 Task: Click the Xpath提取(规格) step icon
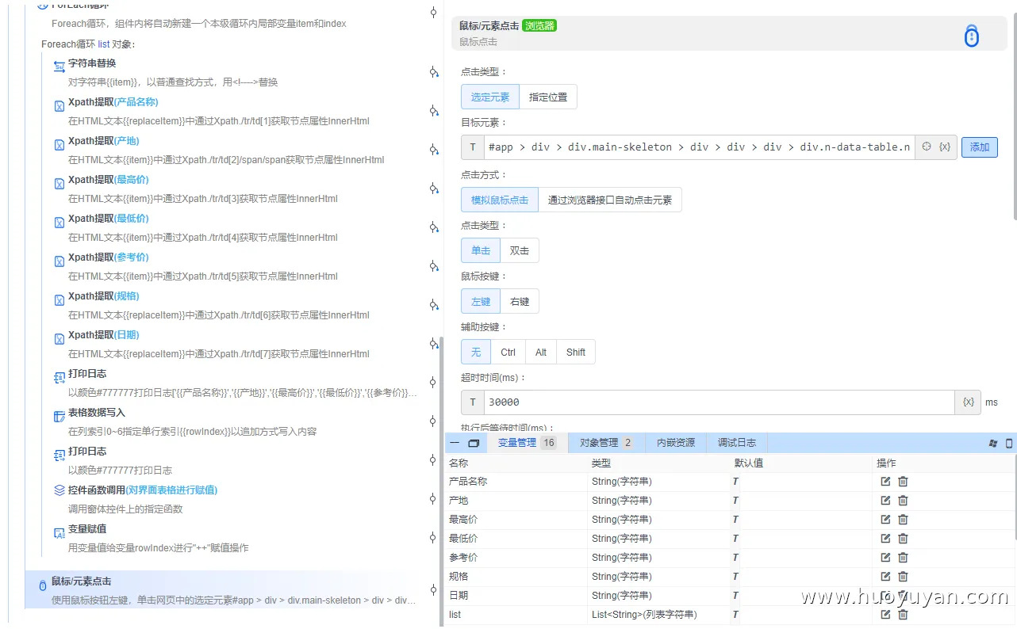[59, 300]
